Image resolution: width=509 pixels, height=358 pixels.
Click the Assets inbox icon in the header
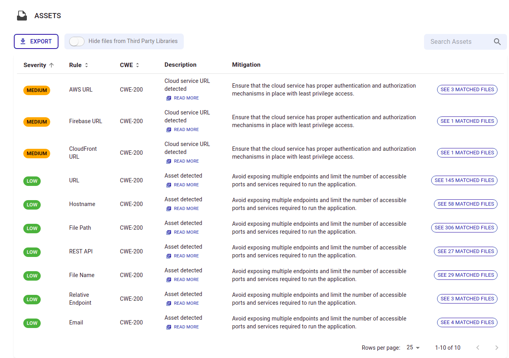click(x=22, y=16)
